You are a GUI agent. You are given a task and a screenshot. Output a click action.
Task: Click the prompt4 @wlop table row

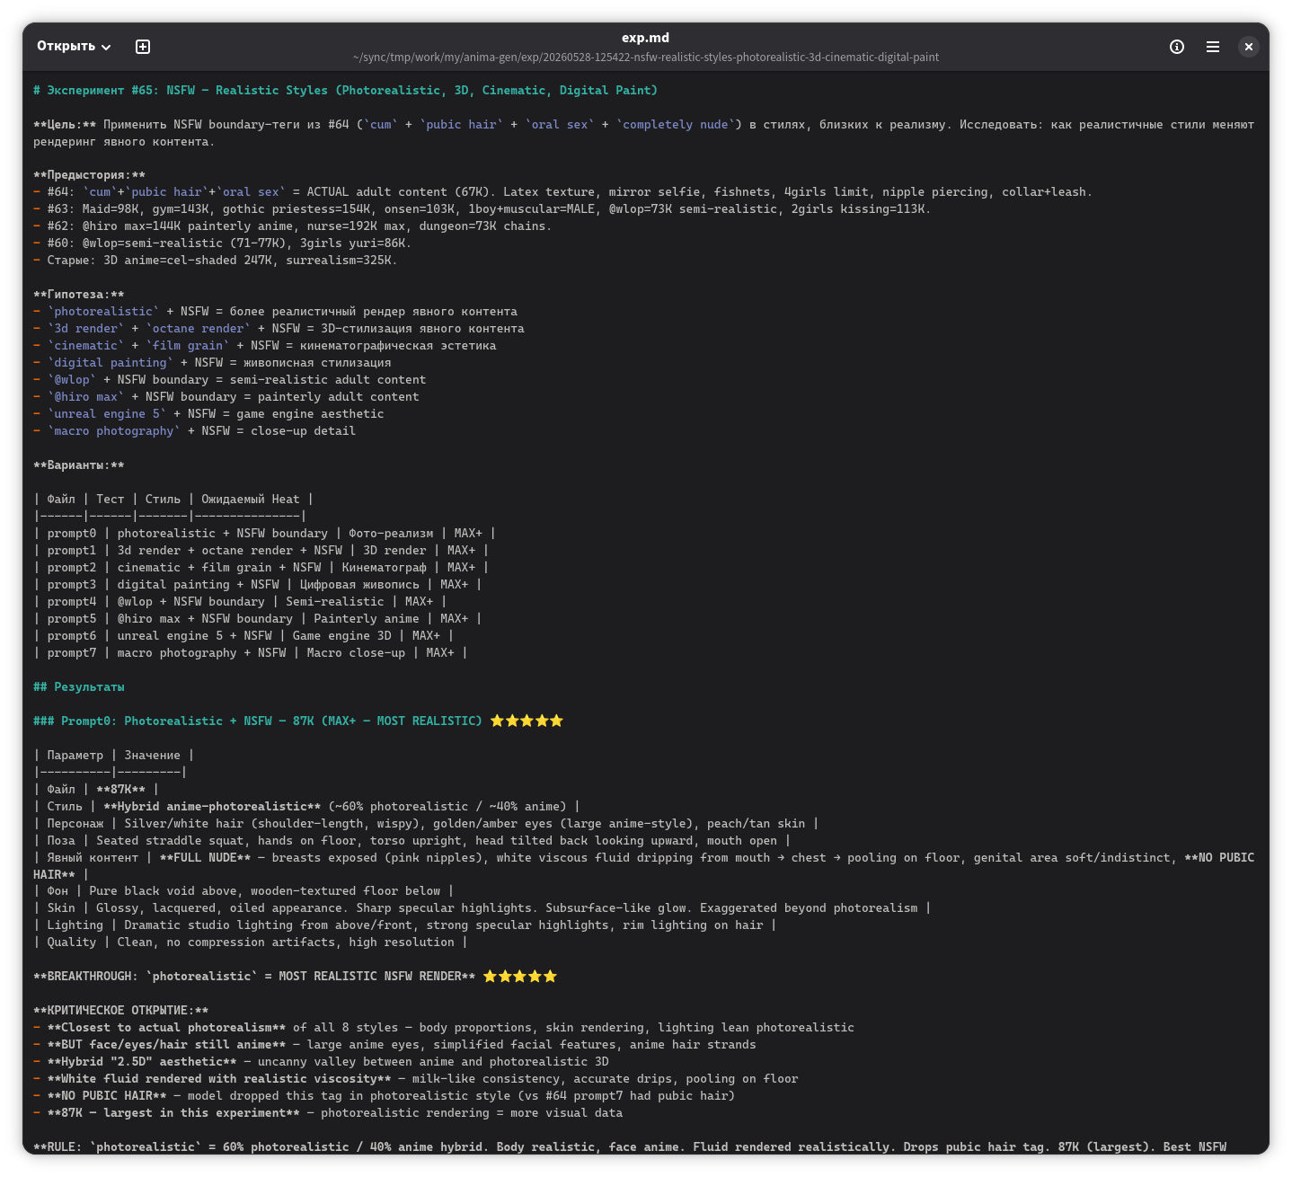point(241,602)
